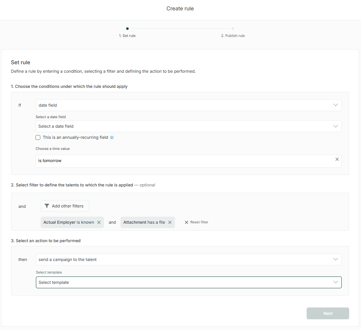361x330 pixels.
Task: Open the 'send a campaign to the talent' dropdown
Action: [188, 259]
